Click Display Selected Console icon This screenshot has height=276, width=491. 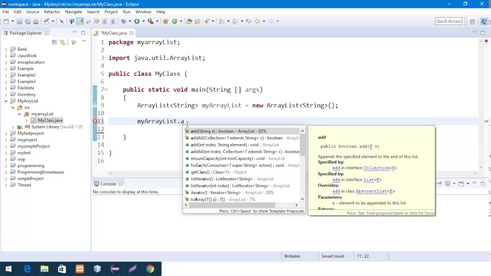pyautogui.click(x=448, y=184)
